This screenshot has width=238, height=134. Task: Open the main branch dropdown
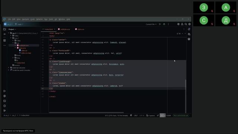coord(19,24)
